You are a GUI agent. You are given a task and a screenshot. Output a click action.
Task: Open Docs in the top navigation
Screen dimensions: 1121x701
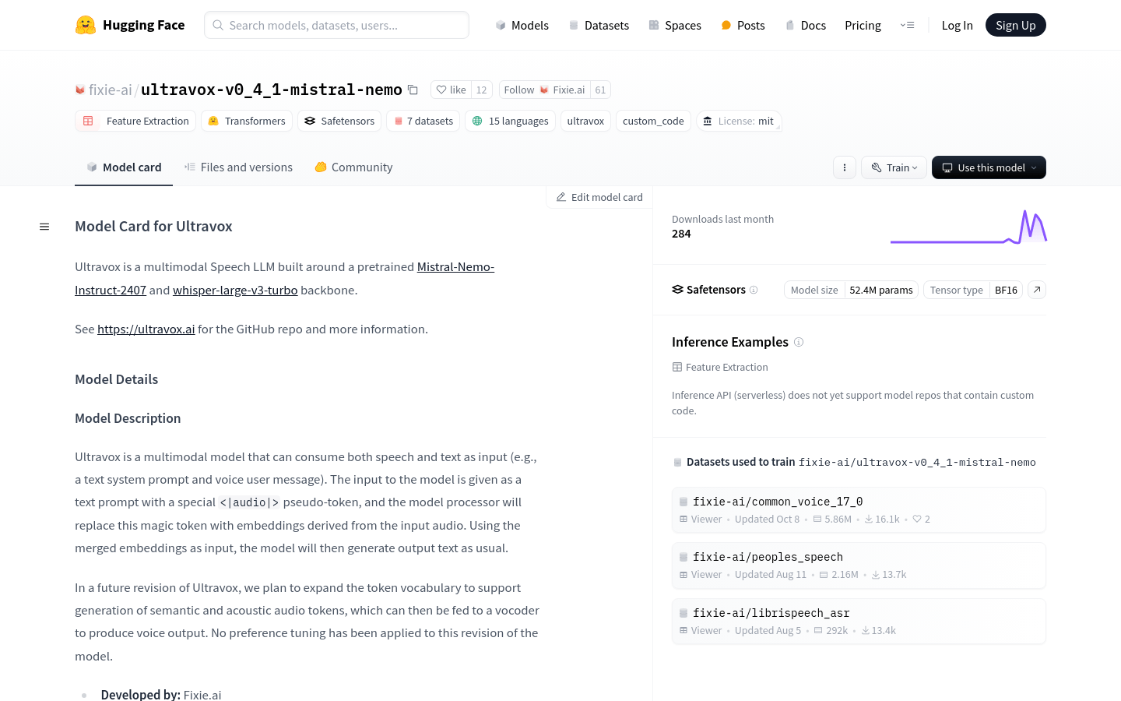[805, 25]
